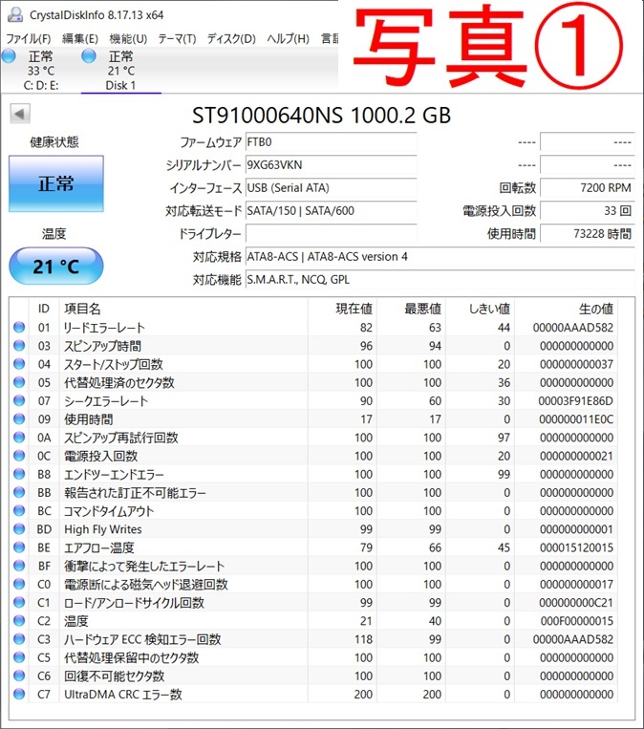644x729 pixels.
Task: Click the 使用時間 value 73228 時間
Action: coord(588,233)
